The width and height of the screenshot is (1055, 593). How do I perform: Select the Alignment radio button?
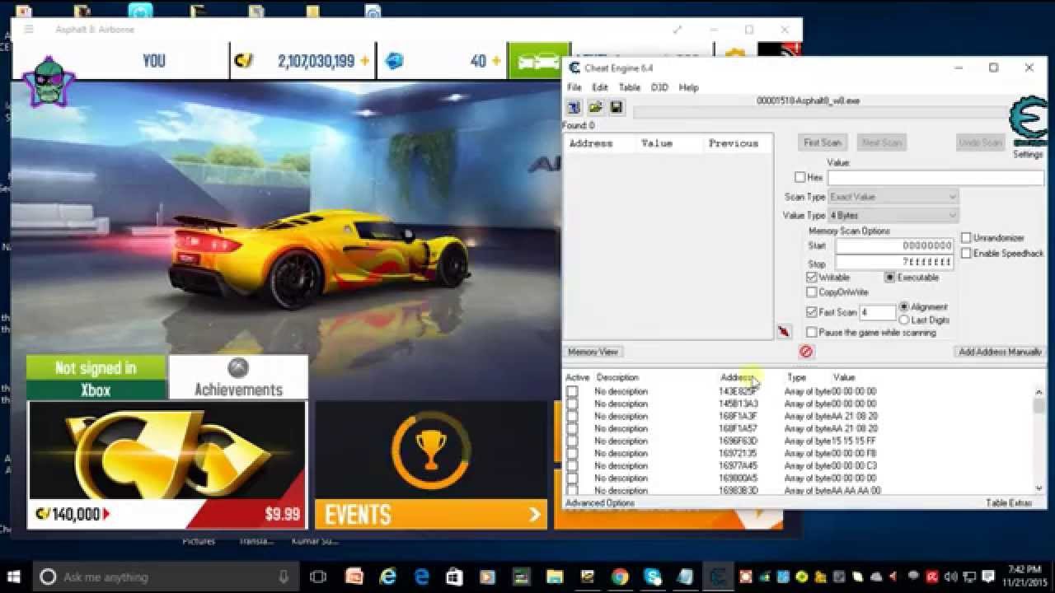(x=904, y=307)
